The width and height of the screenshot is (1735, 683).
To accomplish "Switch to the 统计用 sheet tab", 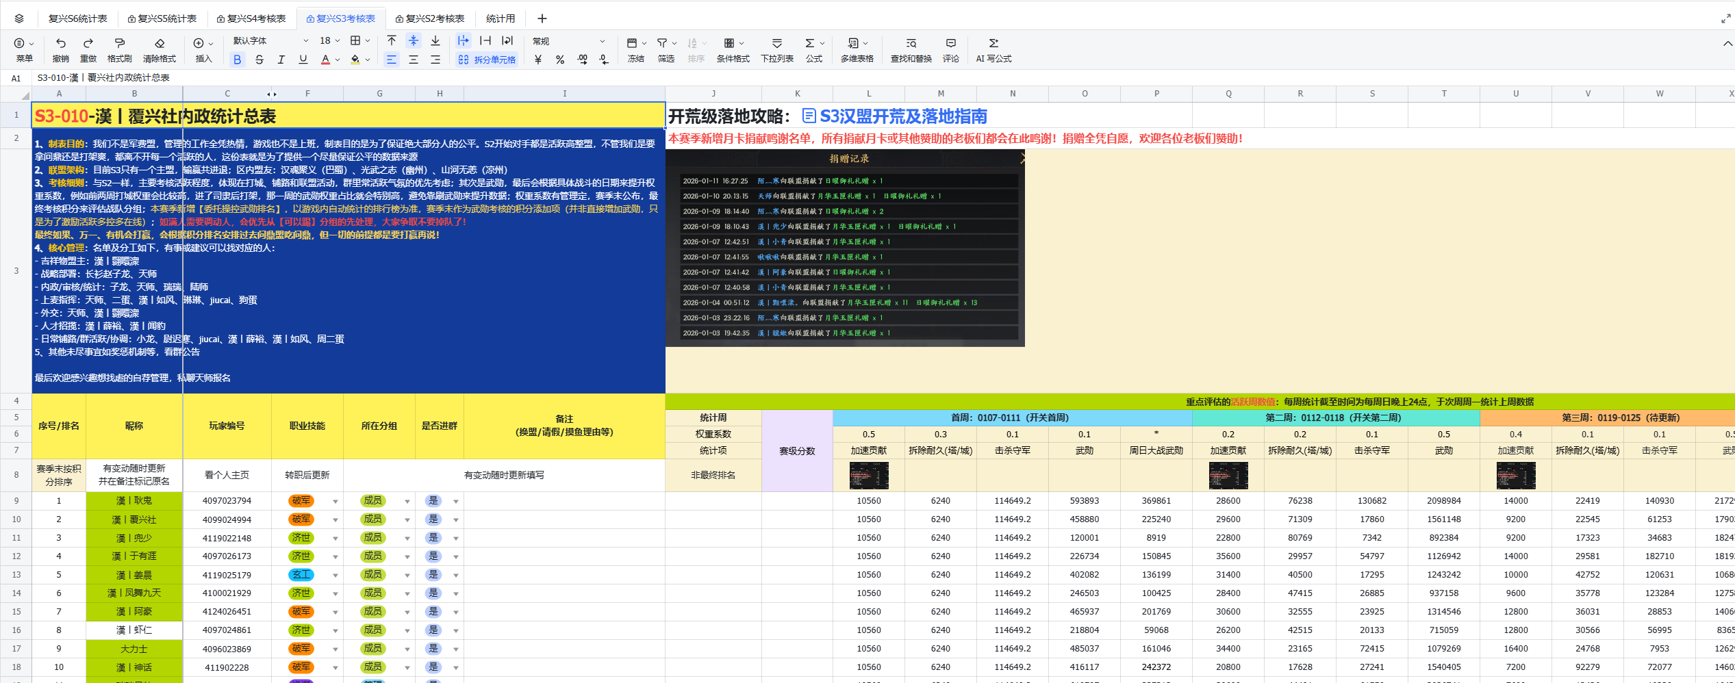I will (x=501, y=18).
